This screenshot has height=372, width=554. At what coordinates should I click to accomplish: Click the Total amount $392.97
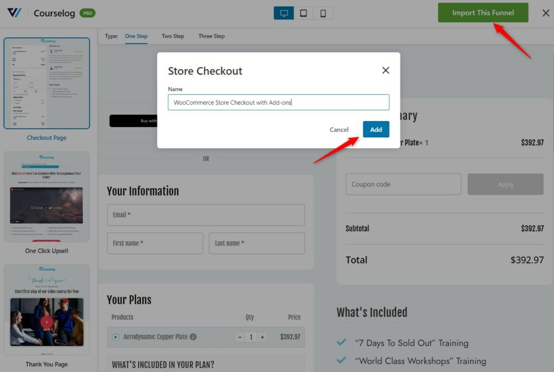tap(527, 260)
